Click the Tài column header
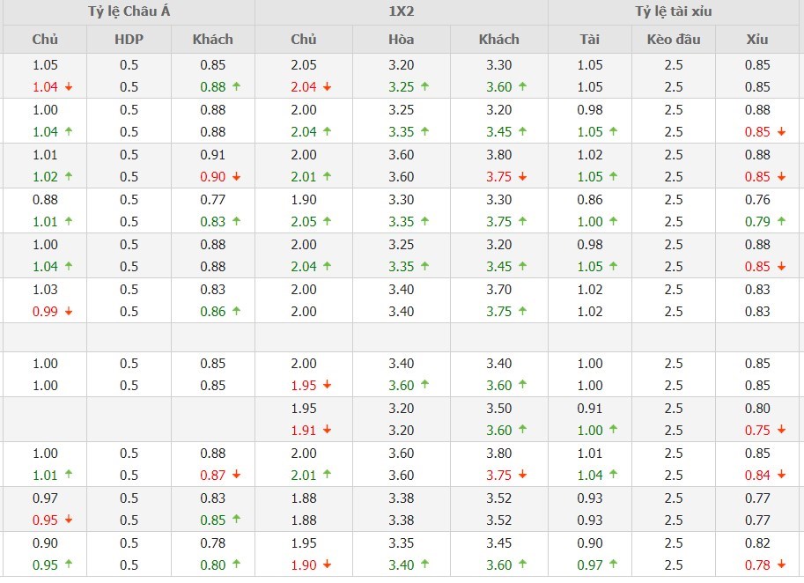Viewport: 804px width, 583px height. point(589,40)
